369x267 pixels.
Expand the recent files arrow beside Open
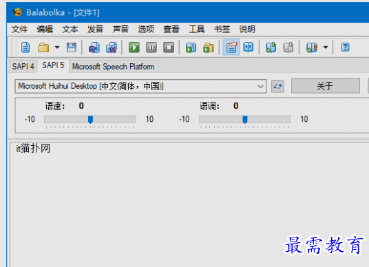point(57,47)
